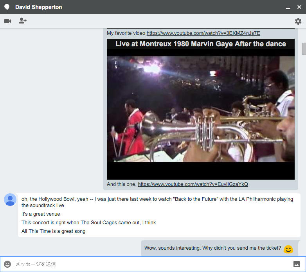Open the Marvin Gaye video thumbnail
Image resolution: width=306 pixels, height=272 pixels.
point(201,109)
